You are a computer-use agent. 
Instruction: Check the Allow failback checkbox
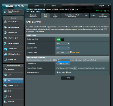71,52
